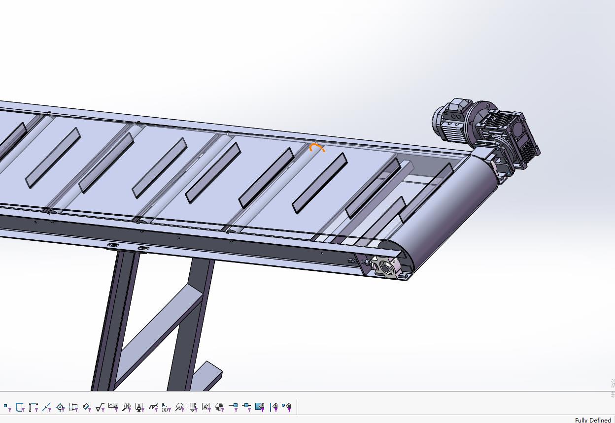Toggle the Filter Mesh Facet Edges icon
The height and width of the screenshot is (423, 615).
click(x=274, y=407)
